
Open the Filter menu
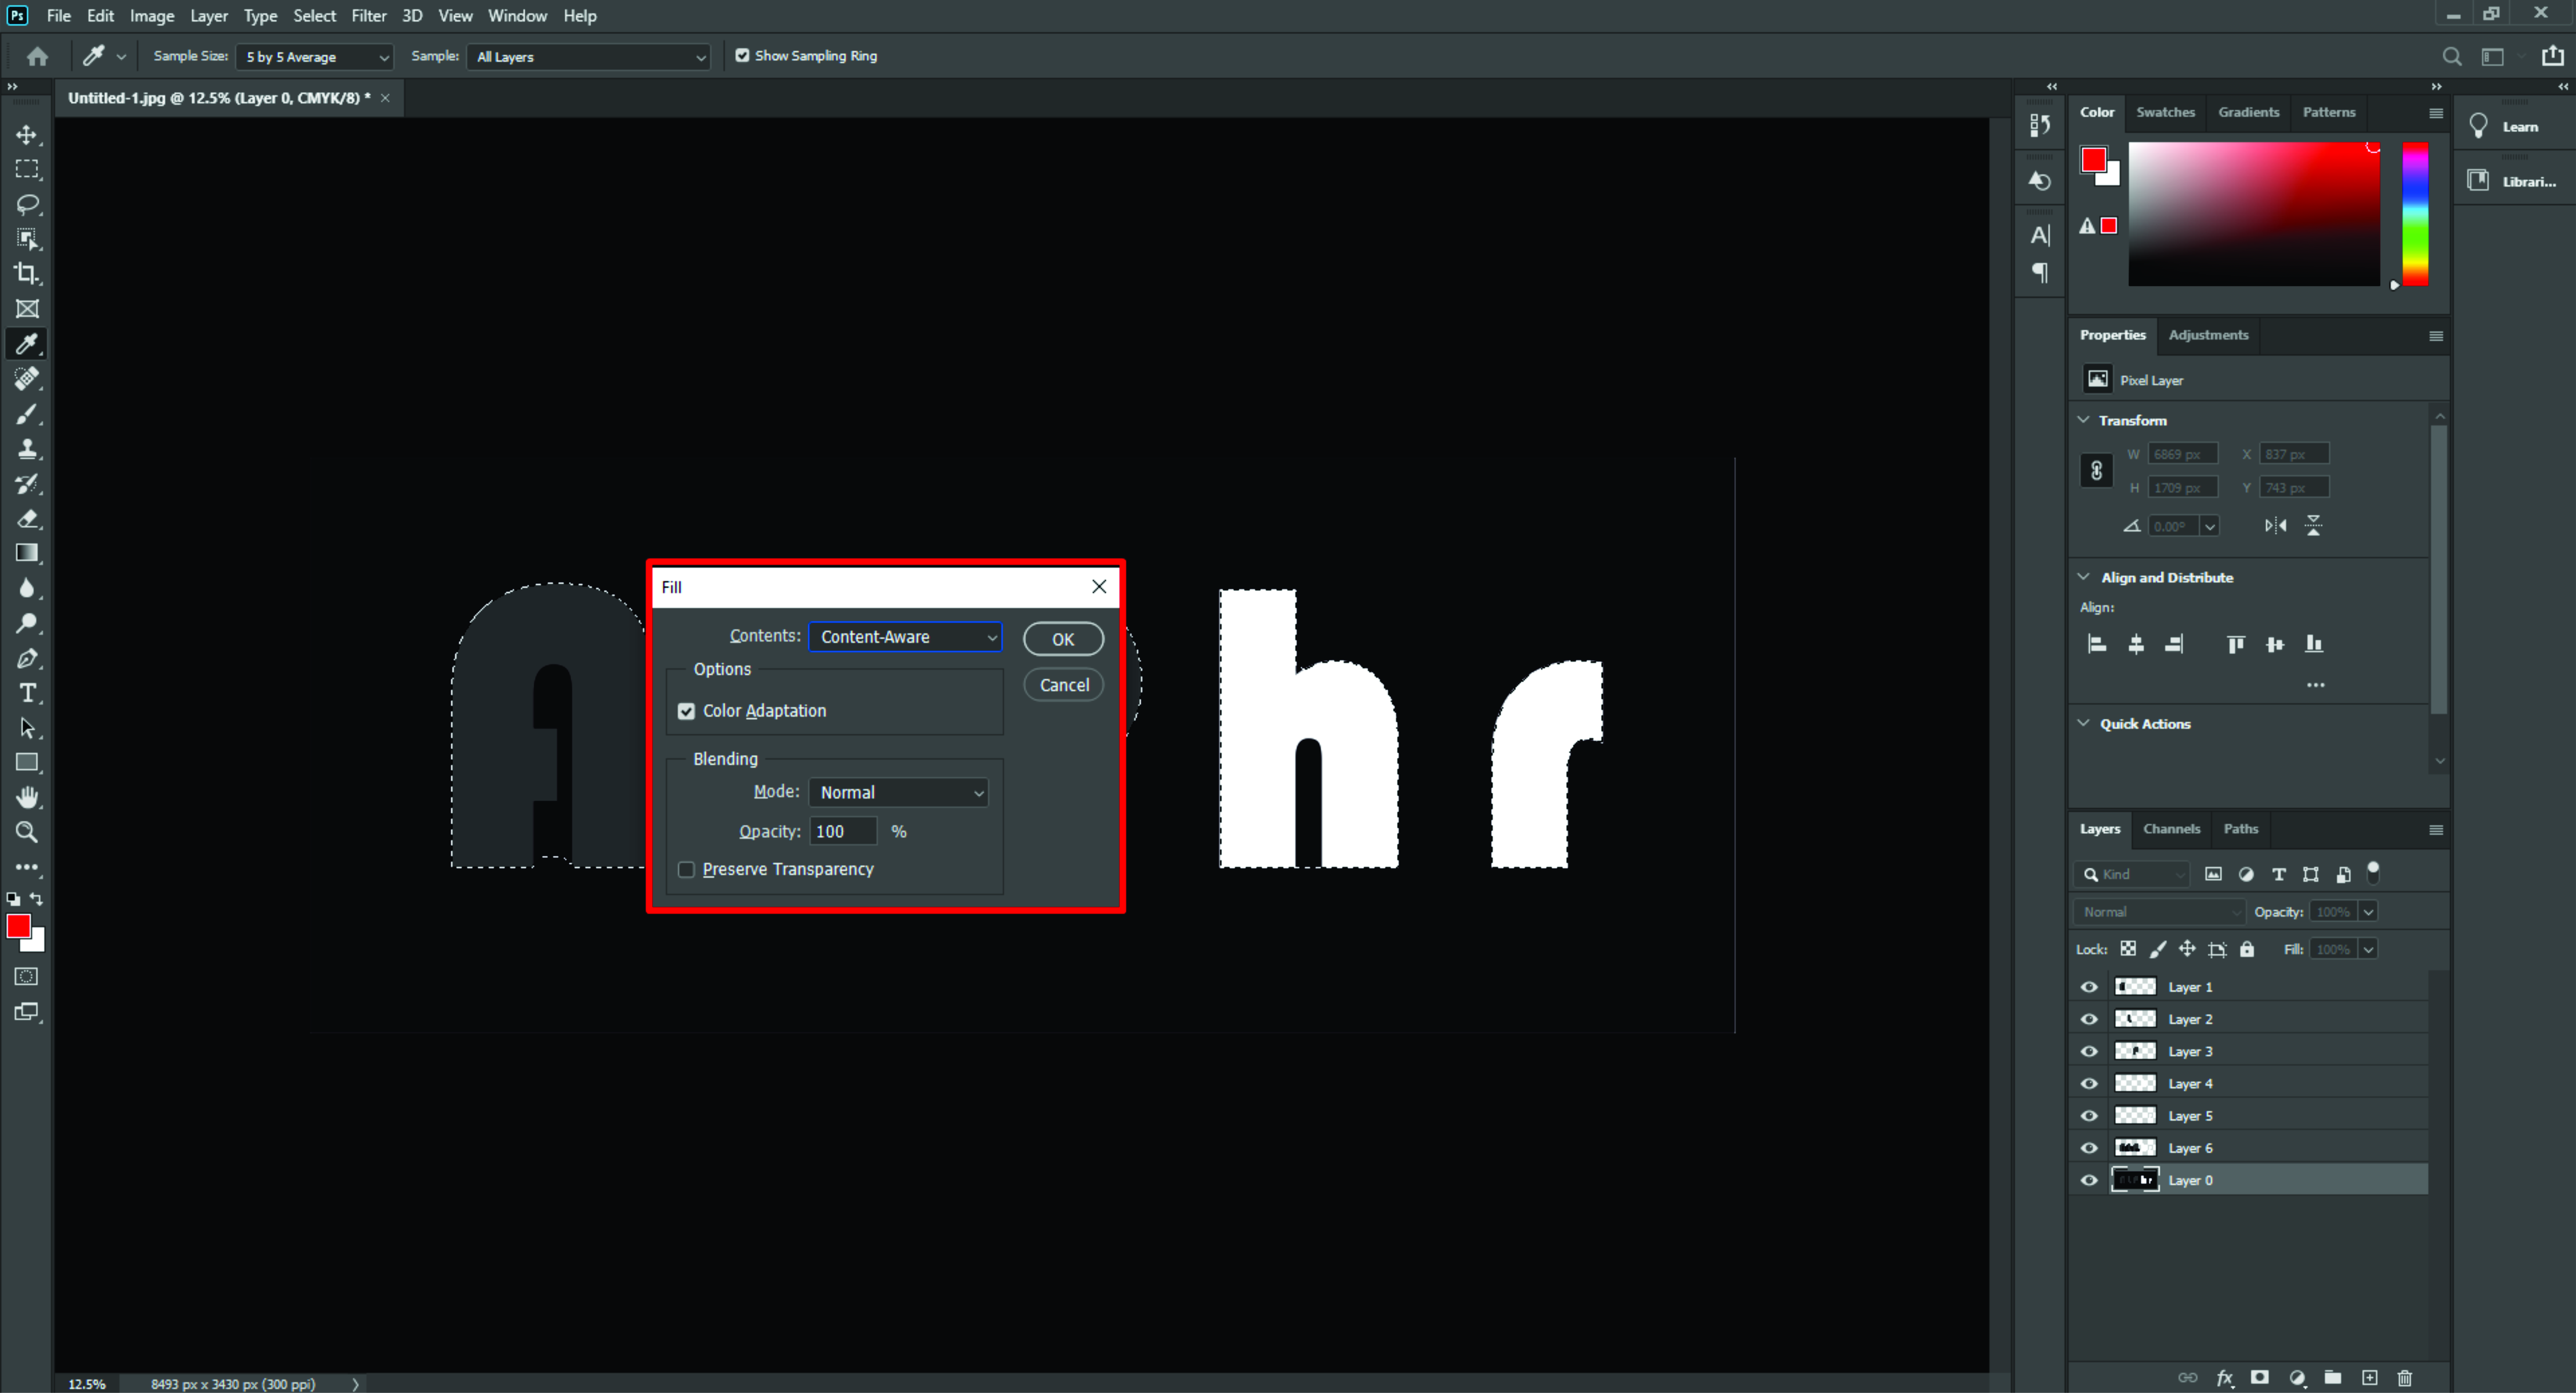point(368,16)
